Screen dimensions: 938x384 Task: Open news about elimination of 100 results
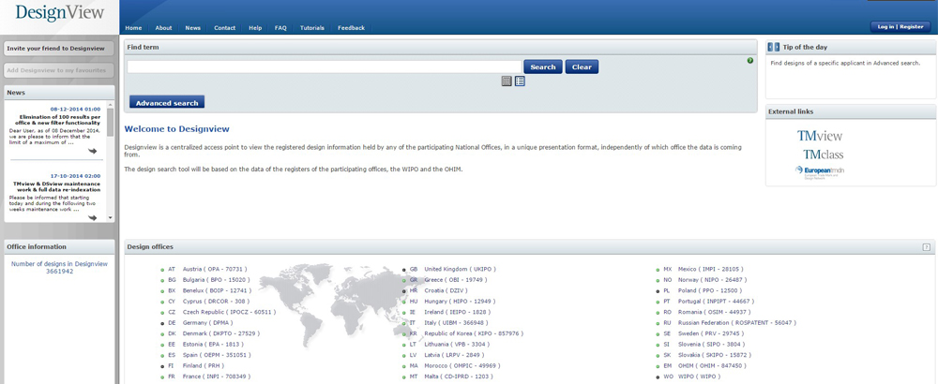tap(58, 120)
